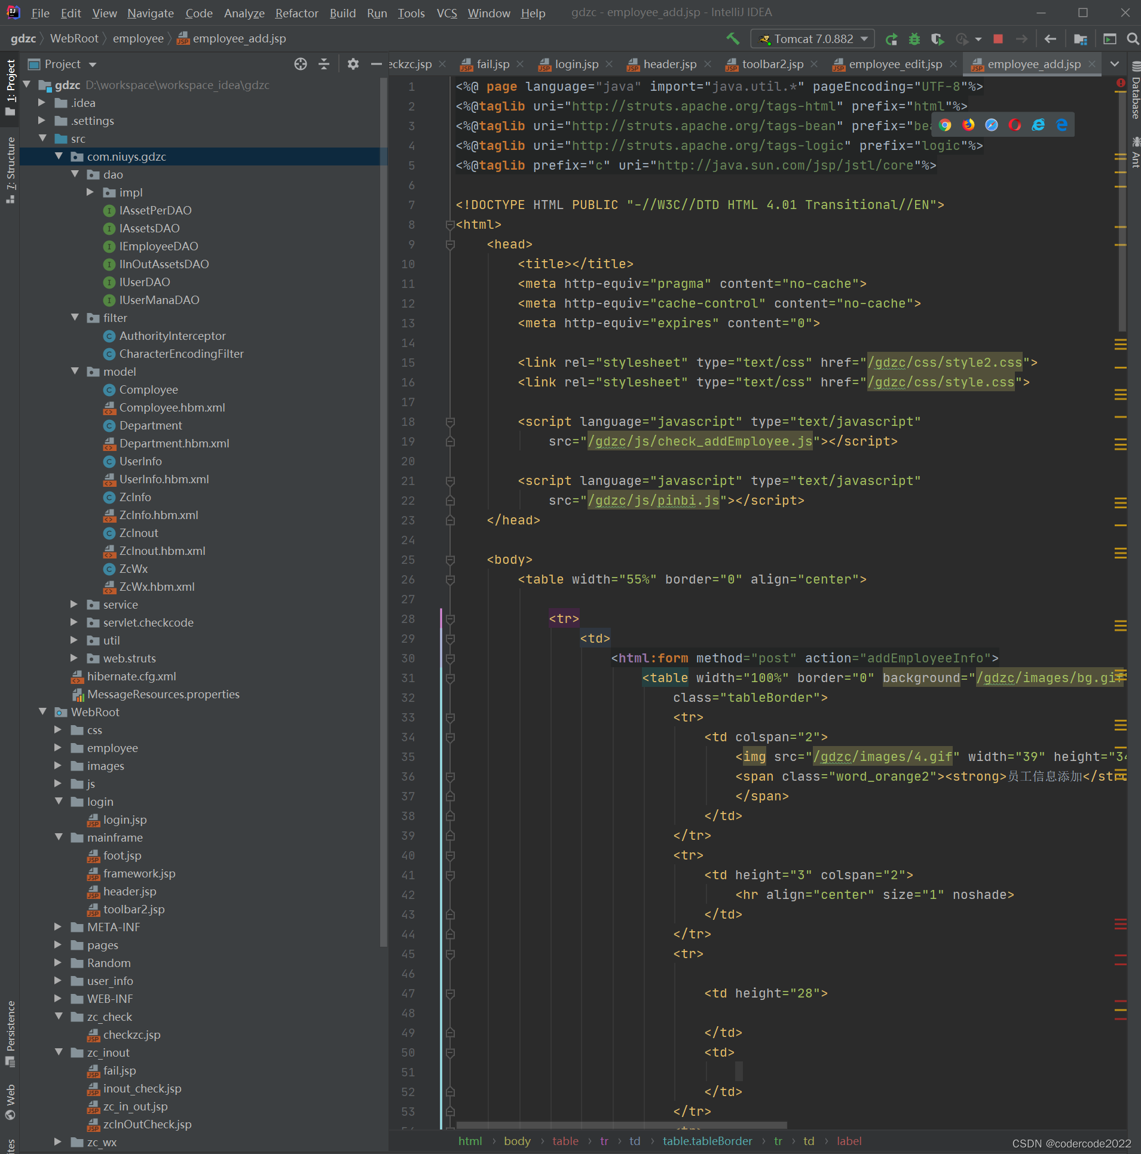The width and height of the screenshot is (1141, 1154).
Task: Click line number 25 in the gutter
Action: tap(408, 560)
